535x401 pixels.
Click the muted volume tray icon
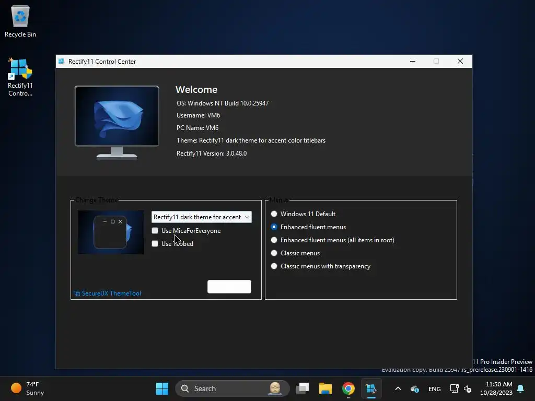tap(468, 388)
